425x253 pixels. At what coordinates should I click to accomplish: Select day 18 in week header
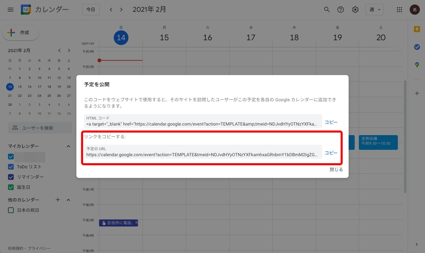click(x=294, y=38)
